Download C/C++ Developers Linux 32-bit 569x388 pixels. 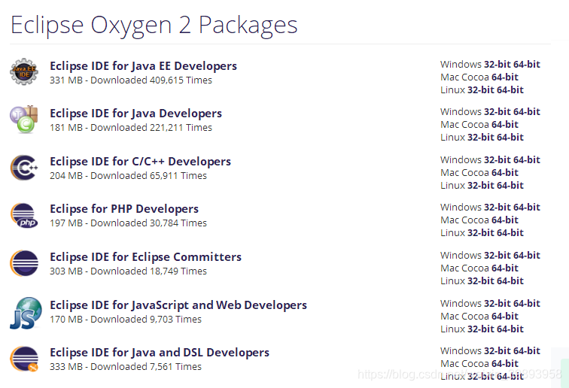(480, 185)
